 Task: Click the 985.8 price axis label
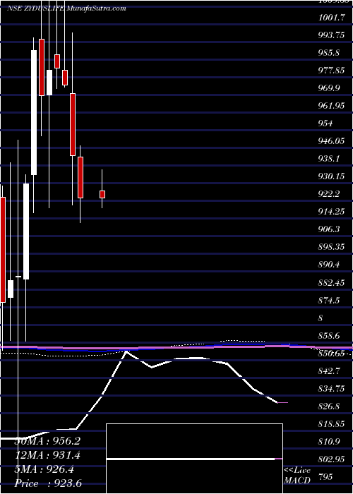(x=329, y=53)
